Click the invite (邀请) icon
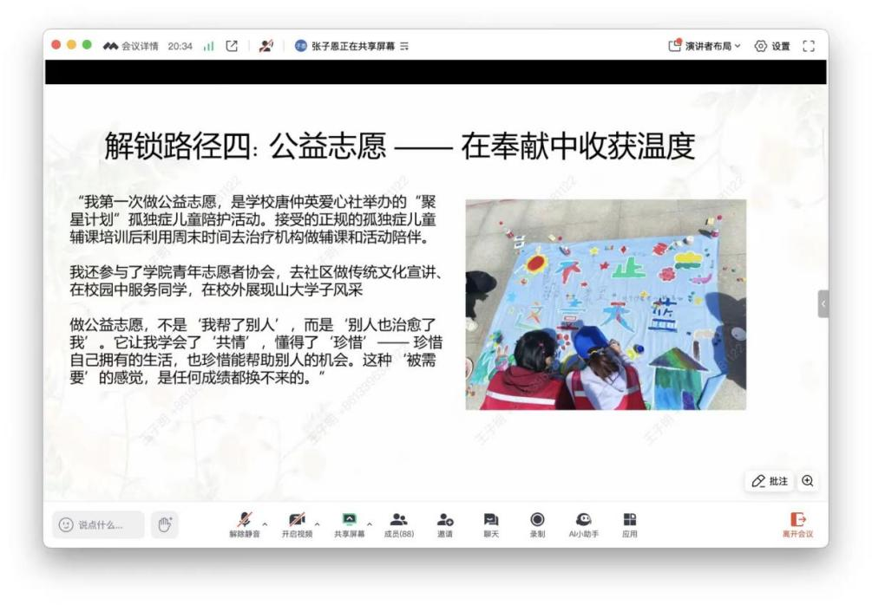 [445, 524]
